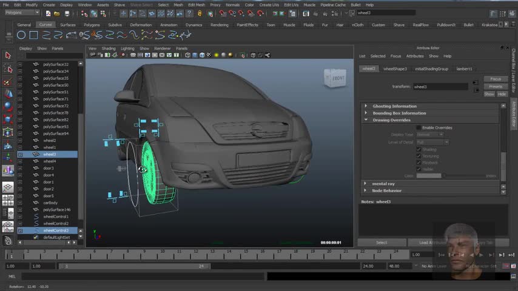Screen dimensions: 518x291
Task: Enable the Enable Overrides checkbox
Action: (x=419, y=128)
